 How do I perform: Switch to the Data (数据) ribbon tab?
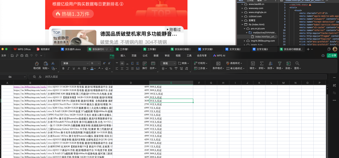tap(156, 55)
